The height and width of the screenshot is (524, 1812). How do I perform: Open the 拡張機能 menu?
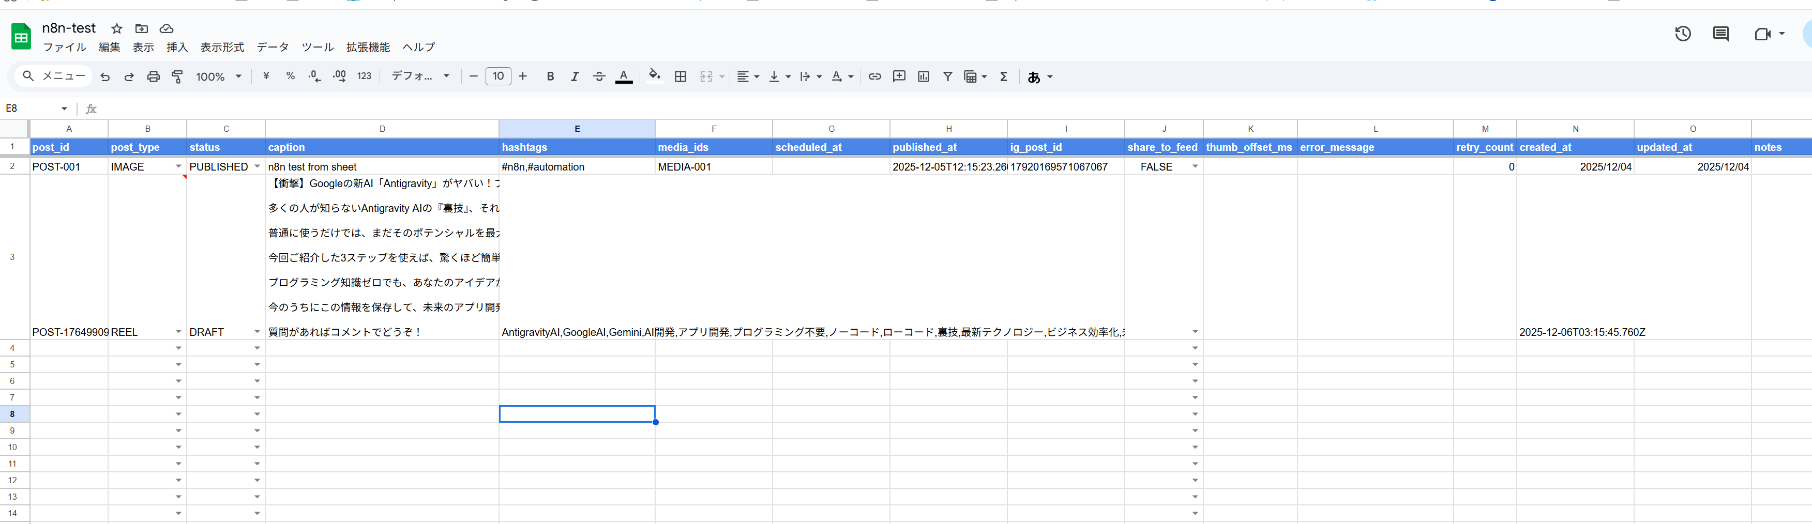(368, 47)
